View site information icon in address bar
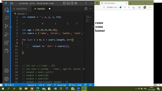162x91 pixels. point(104,7)
